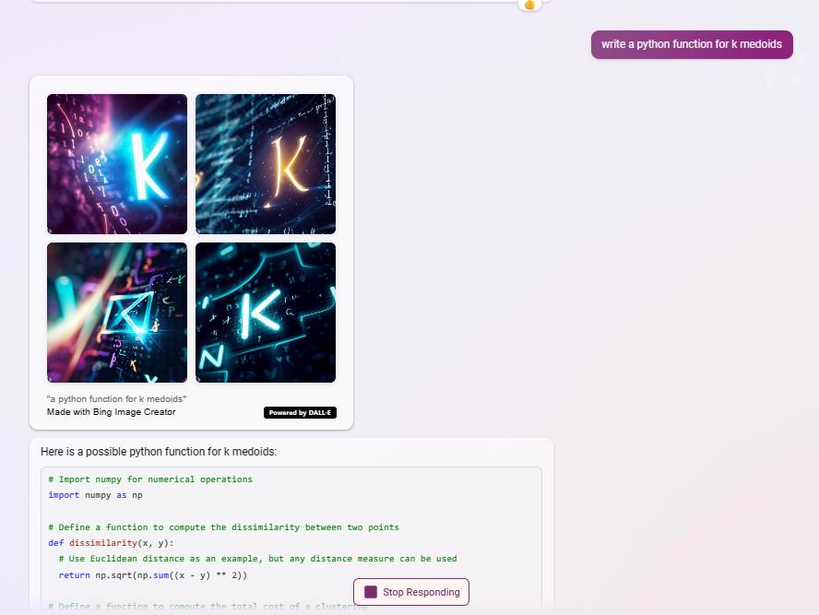Image resolution: width=819 pixels, height=615 pixels.
Task: Click the purple stop square icon
Action: pos(371,592)
